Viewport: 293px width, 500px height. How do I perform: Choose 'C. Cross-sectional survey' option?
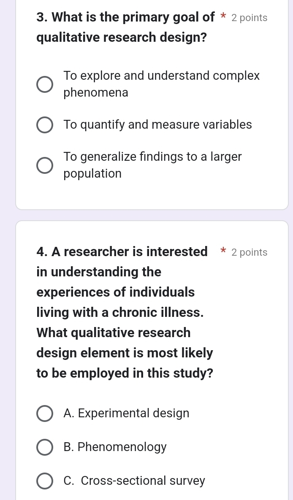pyautogui.click(x=45, y=481)
